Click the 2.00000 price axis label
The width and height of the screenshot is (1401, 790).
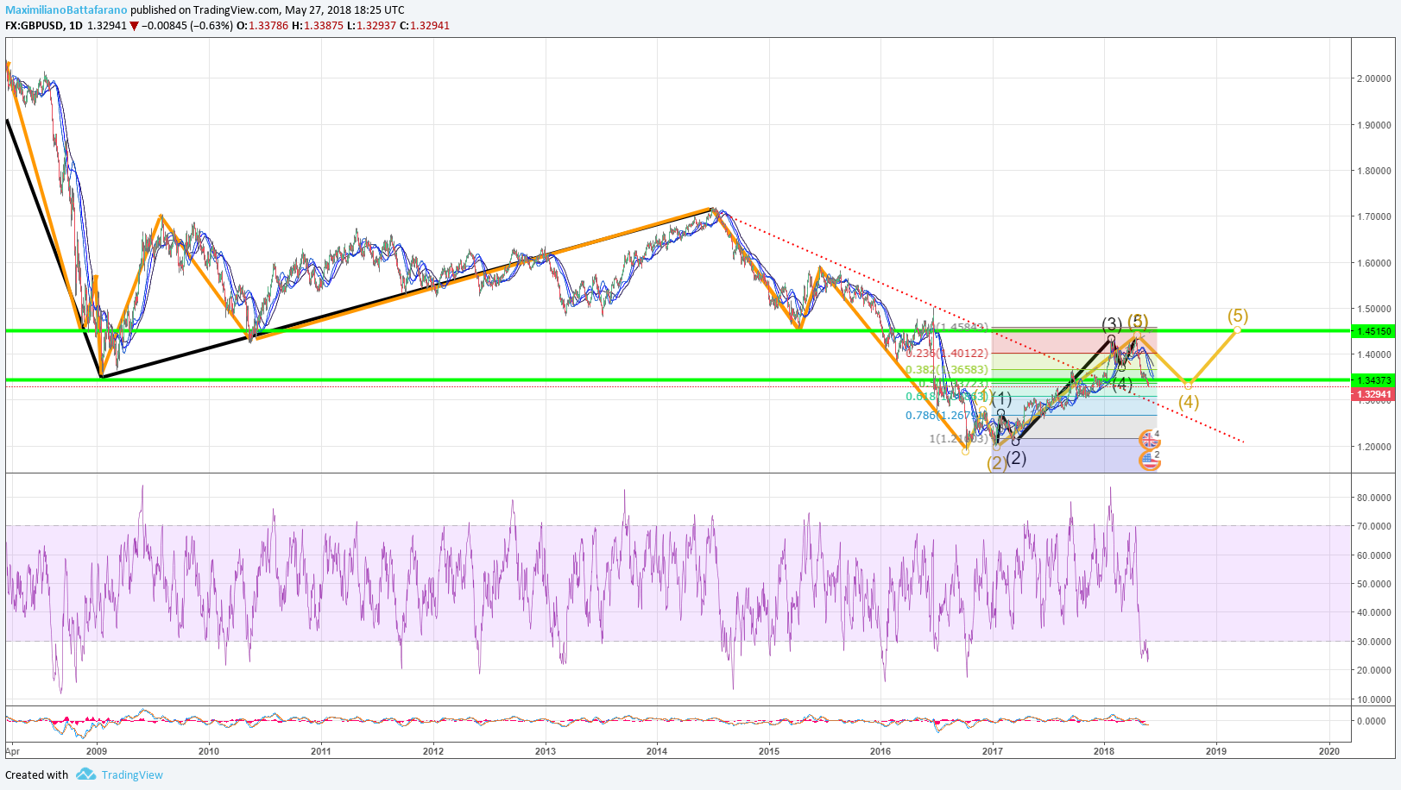tap(1373, 78)
